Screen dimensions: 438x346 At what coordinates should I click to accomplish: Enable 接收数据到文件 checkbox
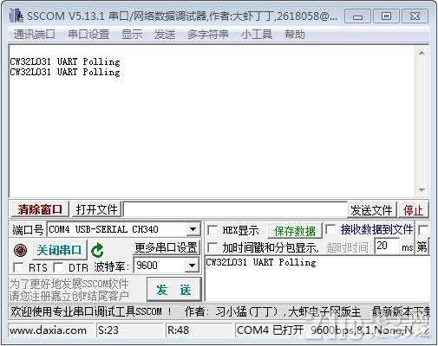pos(330,230)
